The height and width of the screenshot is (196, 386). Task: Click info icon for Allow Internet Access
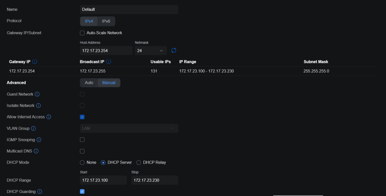pyautogui.click(x=49, y=117)
